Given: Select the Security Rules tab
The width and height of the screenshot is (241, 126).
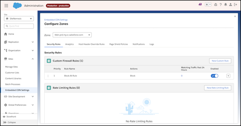Looking at the screenshot, I should [54, 44].
